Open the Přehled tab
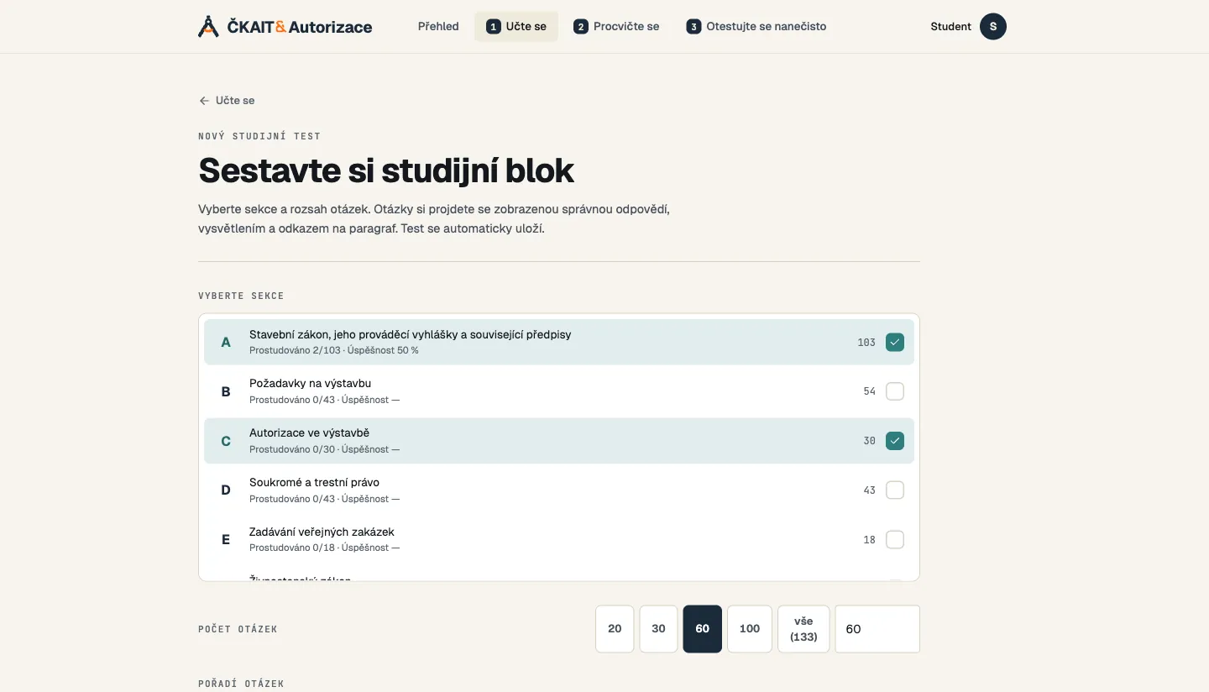Image resolution: width=1209 pixels, height=692 pixels. tap(438, 26)
